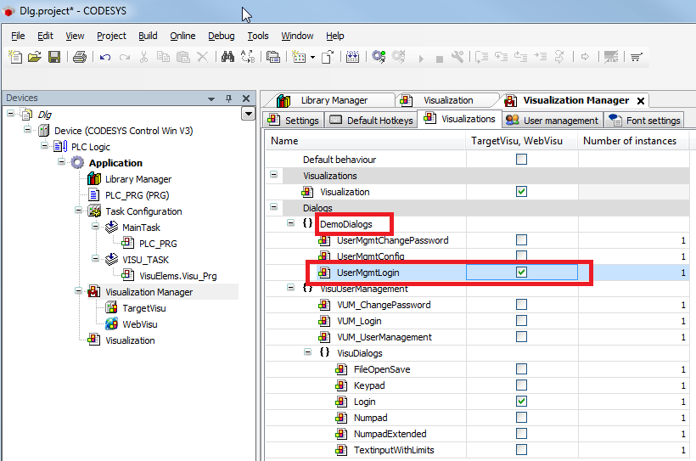The height and width of the screenshot is (461, 696).
Task: Open the Online menu
Action: click(x=182, y=36)
